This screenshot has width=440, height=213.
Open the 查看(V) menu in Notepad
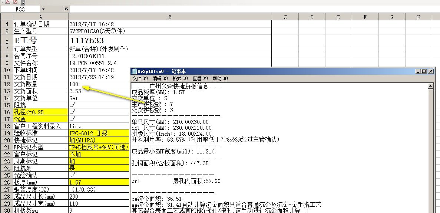click(200, 78)
